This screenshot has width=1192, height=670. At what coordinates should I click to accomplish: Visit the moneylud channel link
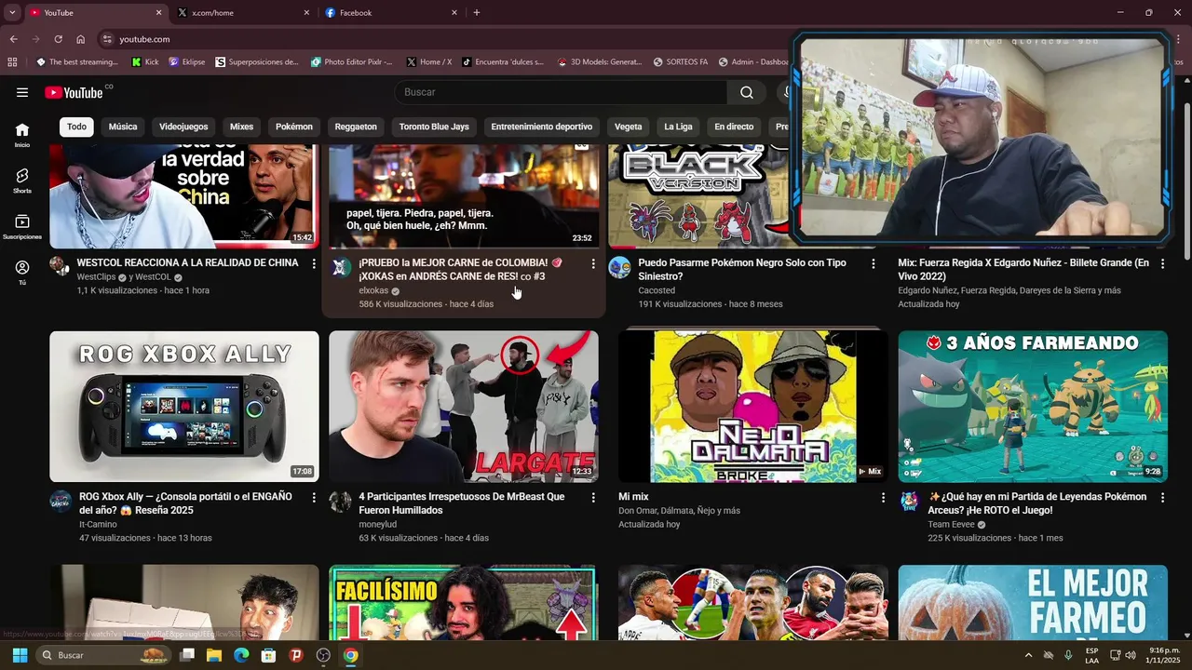379,524
